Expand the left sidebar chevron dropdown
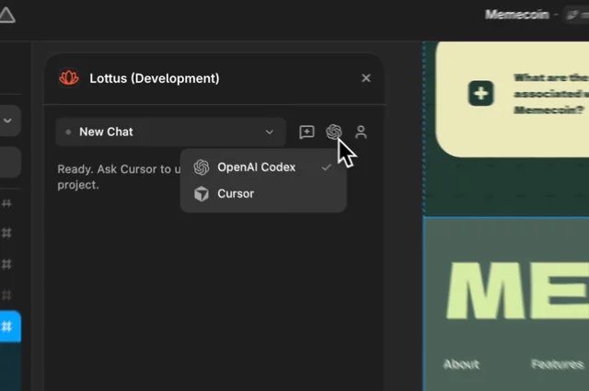The image size is (589, 391). coord(8,121)
